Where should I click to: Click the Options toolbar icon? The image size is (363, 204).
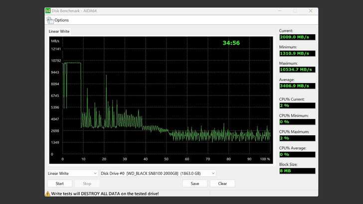50,20
